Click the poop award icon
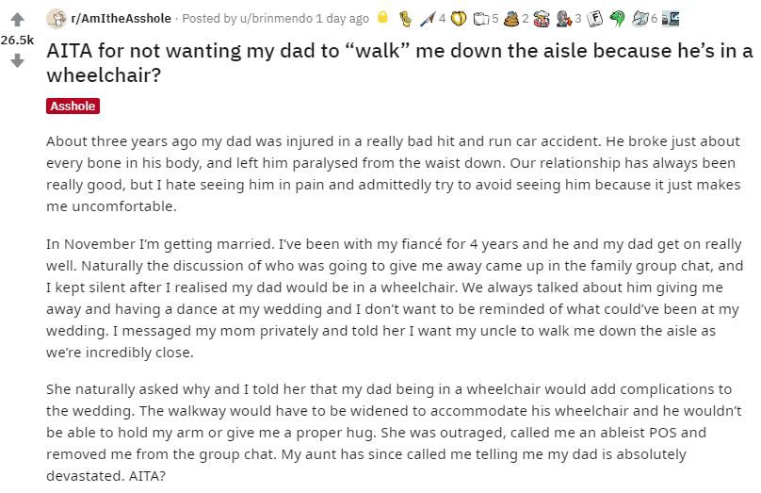761x493 pixels. coord(511,19)
